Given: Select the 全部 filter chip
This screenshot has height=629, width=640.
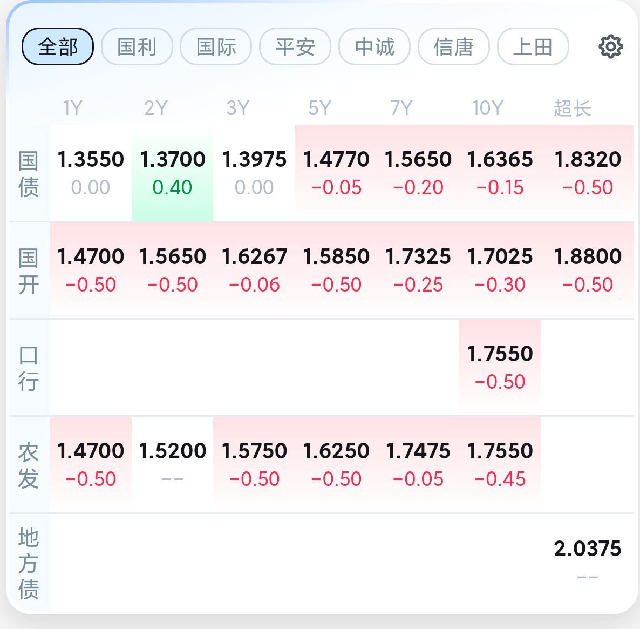Looking at the screenshot, I should pos(58,46).
